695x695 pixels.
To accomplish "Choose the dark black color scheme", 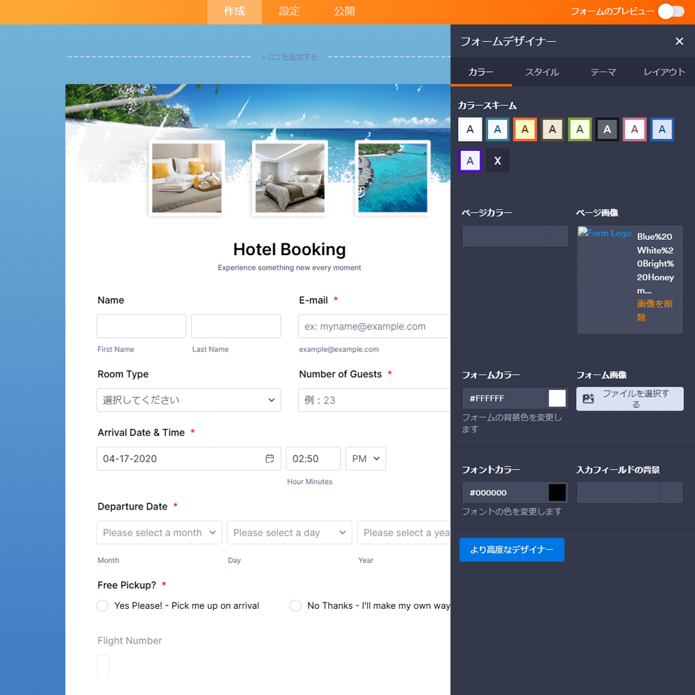I will click(x=607, y=129).
